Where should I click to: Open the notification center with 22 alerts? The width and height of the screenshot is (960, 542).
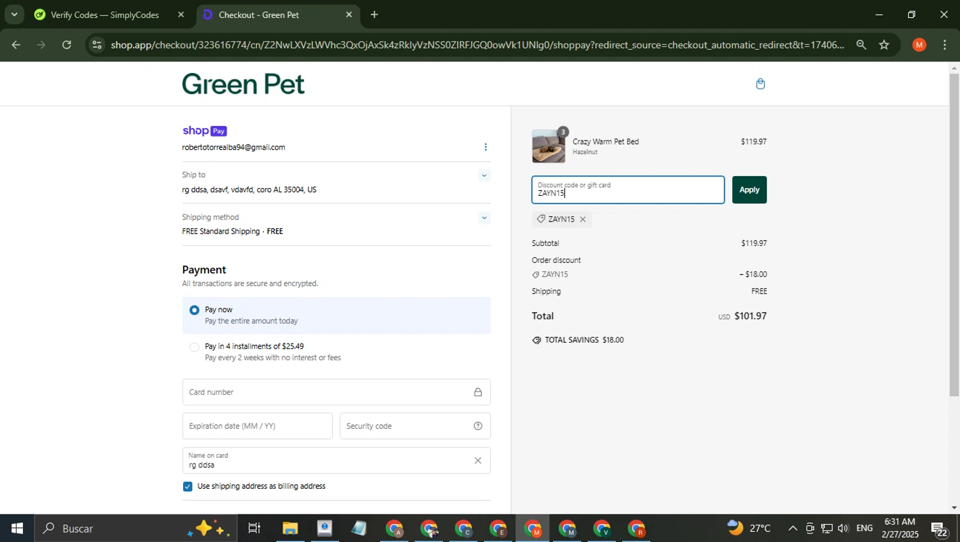pyautogui.click(x=940, y=529)
